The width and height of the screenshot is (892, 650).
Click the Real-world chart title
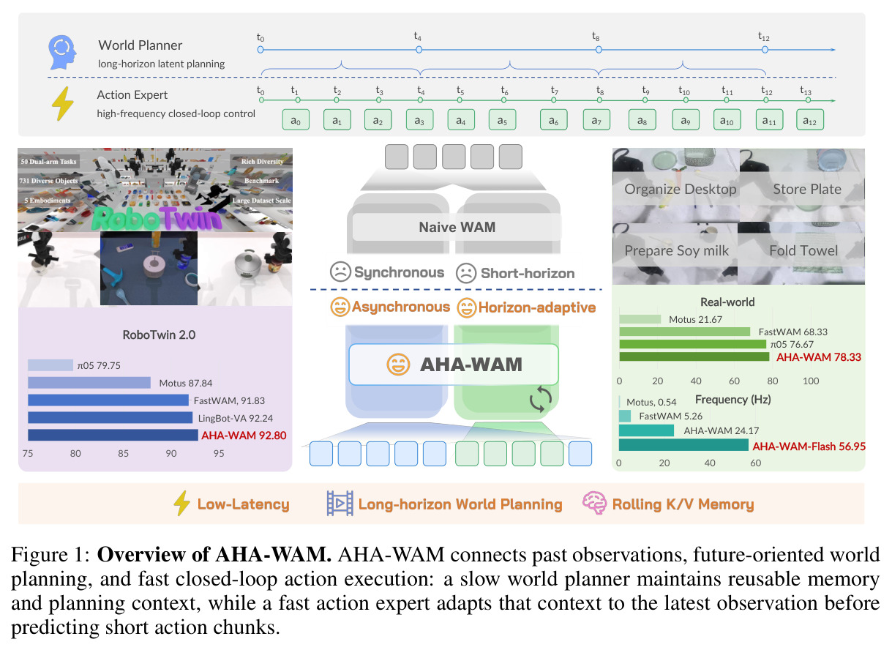click(x=727, y=302)
